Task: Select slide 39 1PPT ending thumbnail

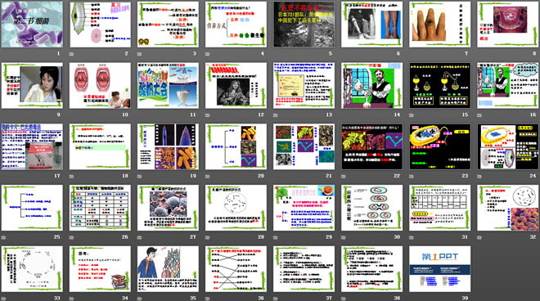Action: pos(440,269)
